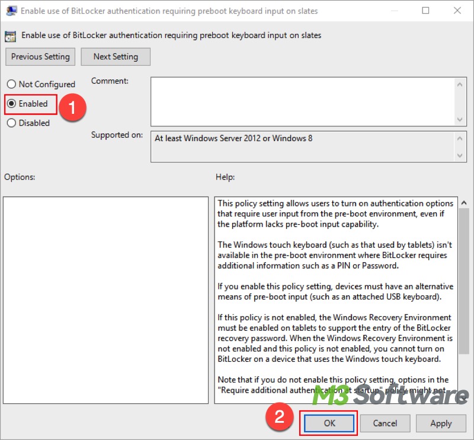Screen dimensions: 474x440
Task: Click inside the Comment text box
Action: point(302,101)
